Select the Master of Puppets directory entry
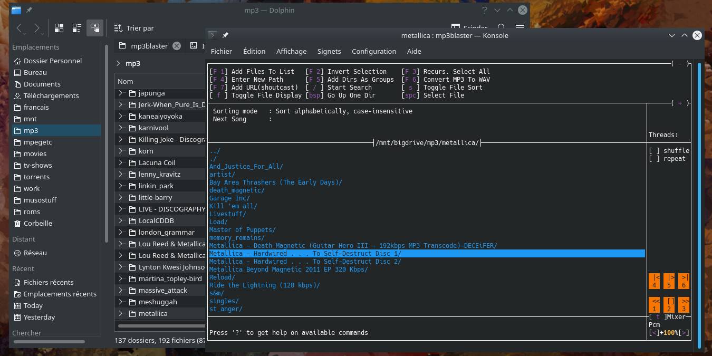Screen dimensions: 712x356 [x=242, y=230]
